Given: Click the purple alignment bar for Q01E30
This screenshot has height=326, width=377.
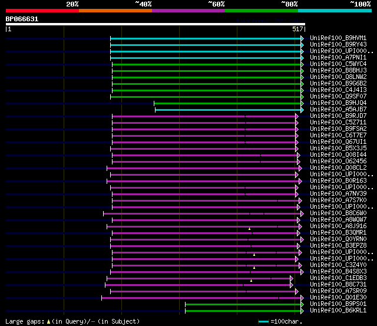Looking at the screenshot, I should 203,298.
